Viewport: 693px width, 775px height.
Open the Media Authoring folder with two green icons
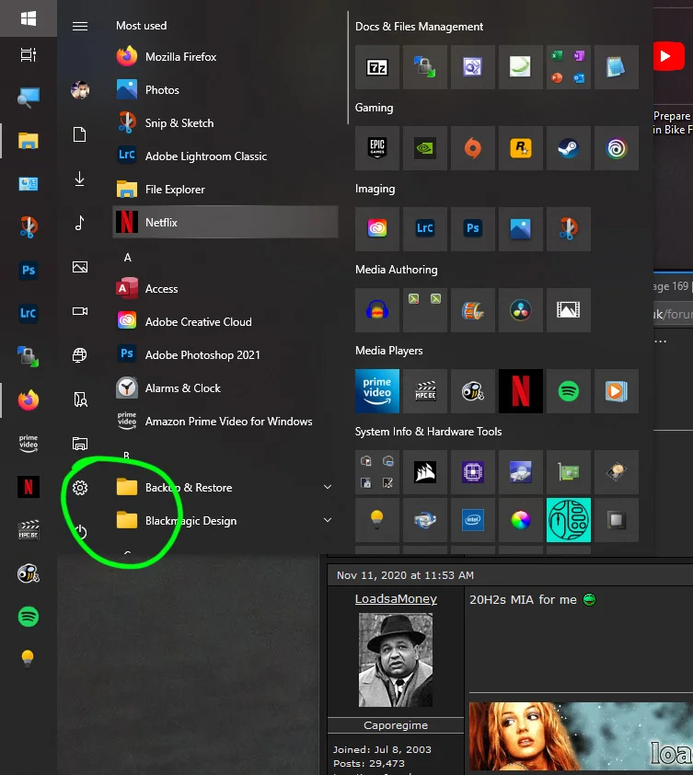(425, 310)
